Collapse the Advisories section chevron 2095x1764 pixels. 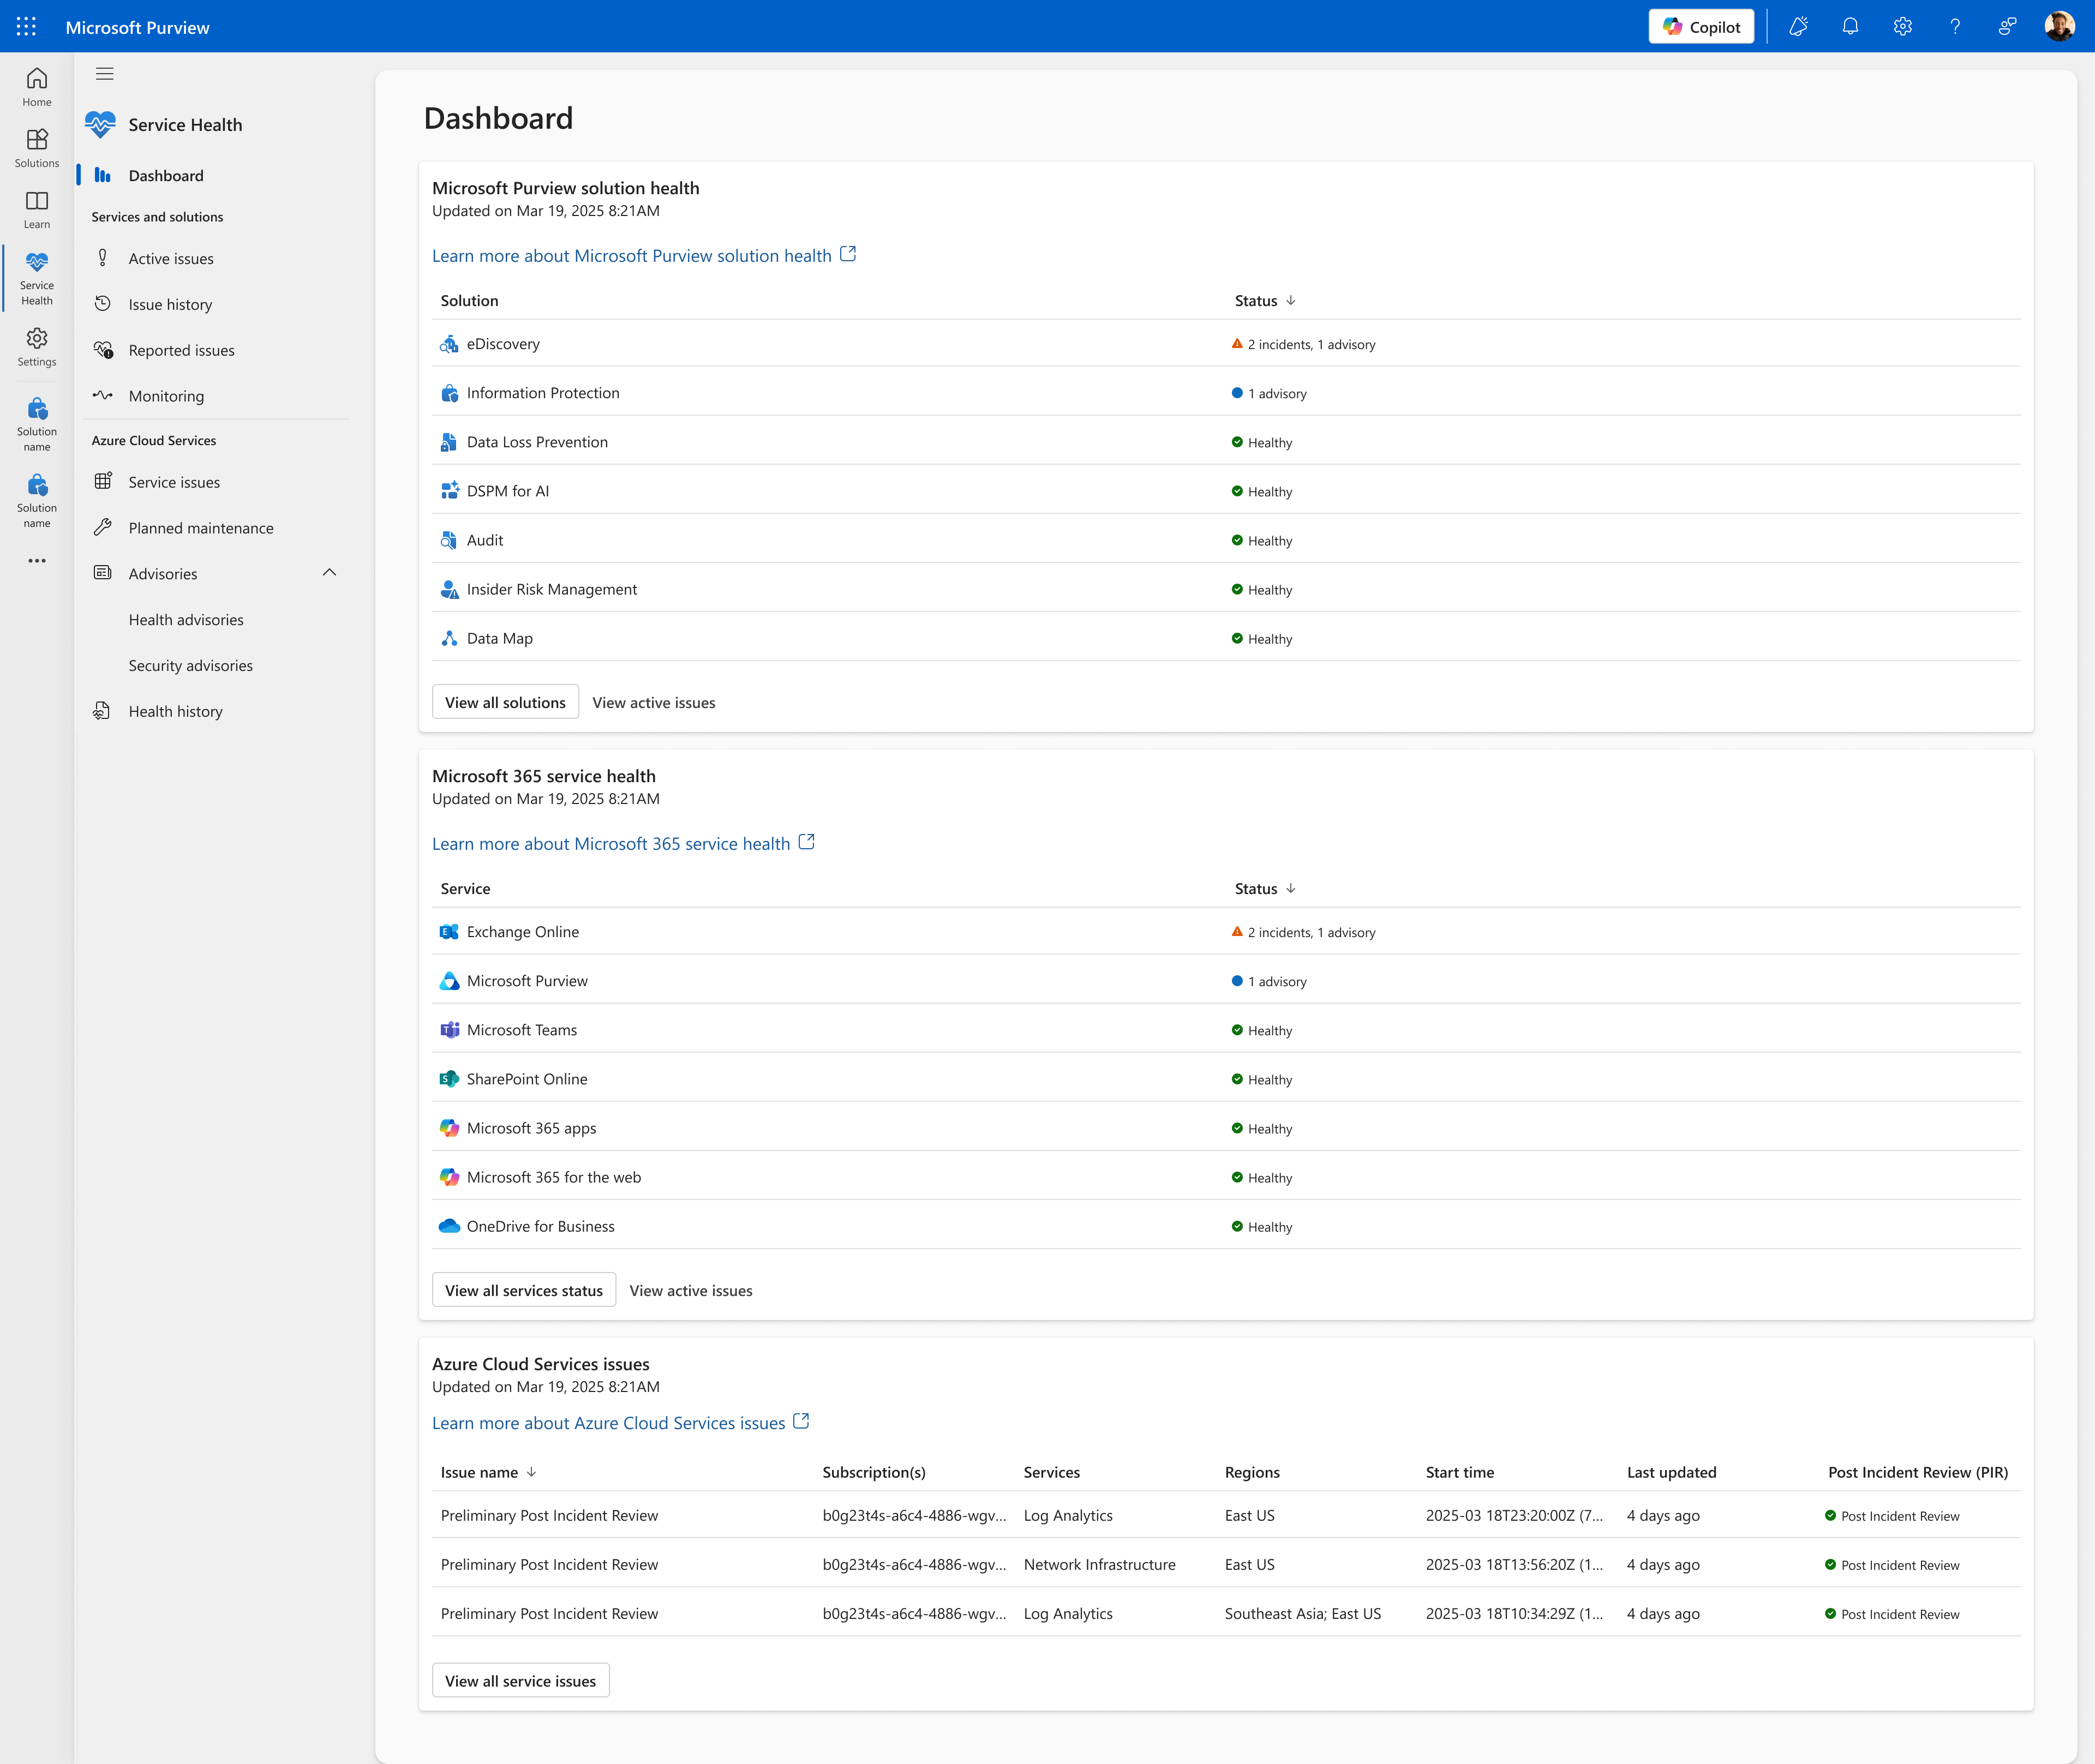329,573
